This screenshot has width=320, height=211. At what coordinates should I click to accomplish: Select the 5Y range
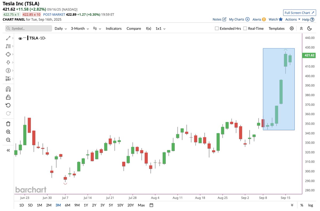pos(111,205)
